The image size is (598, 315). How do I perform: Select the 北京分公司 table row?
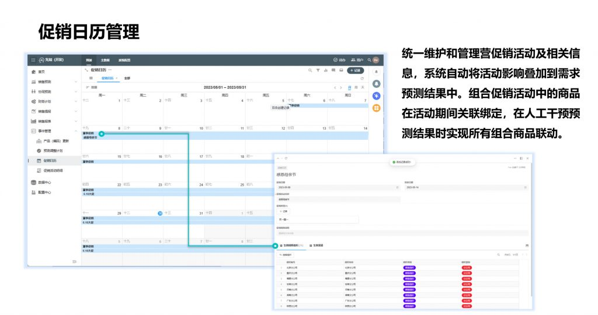(x=397, y=268)
